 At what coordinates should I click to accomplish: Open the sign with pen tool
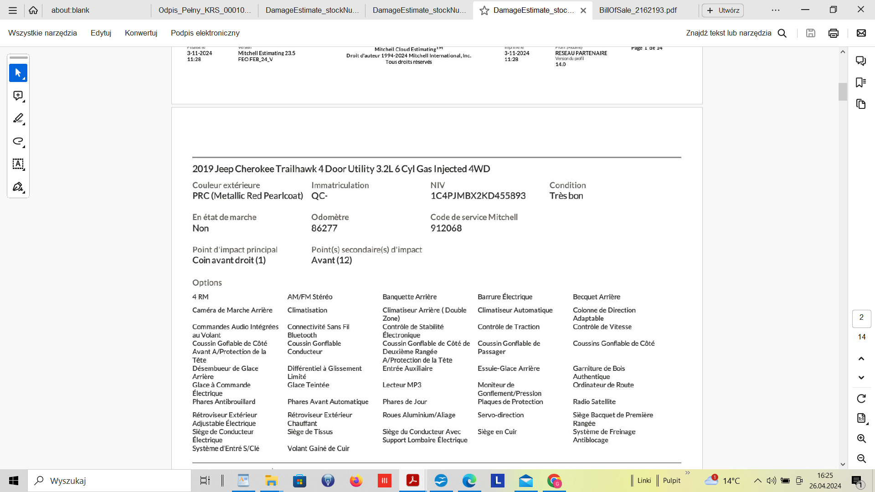tap(18, 187)
